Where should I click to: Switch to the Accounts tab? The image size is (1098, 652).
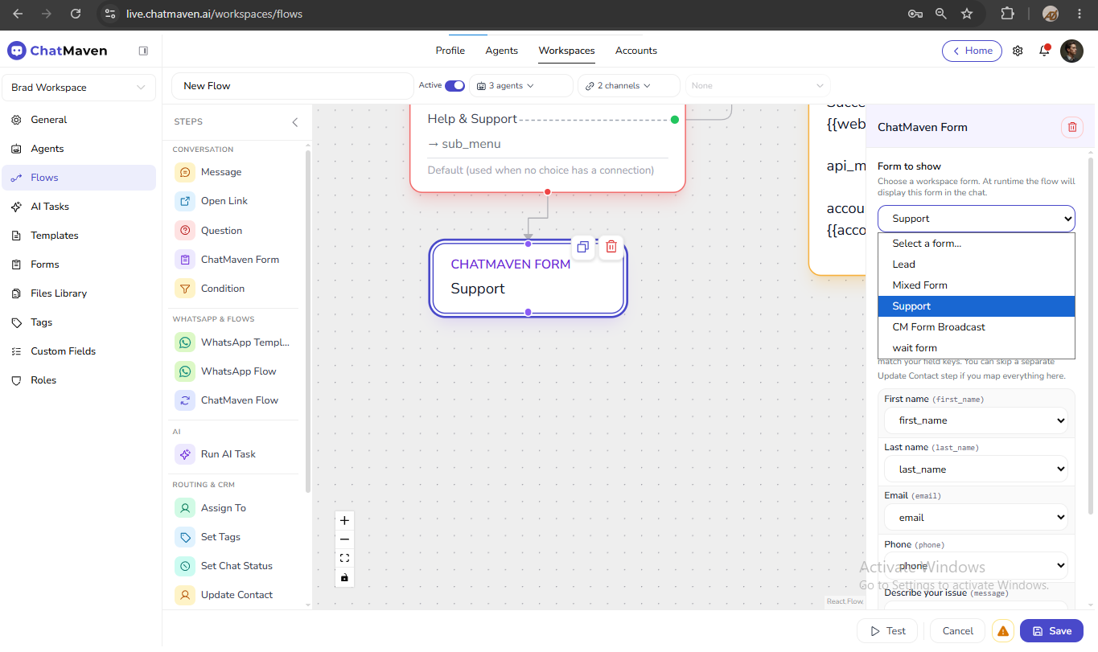[636, 51]
